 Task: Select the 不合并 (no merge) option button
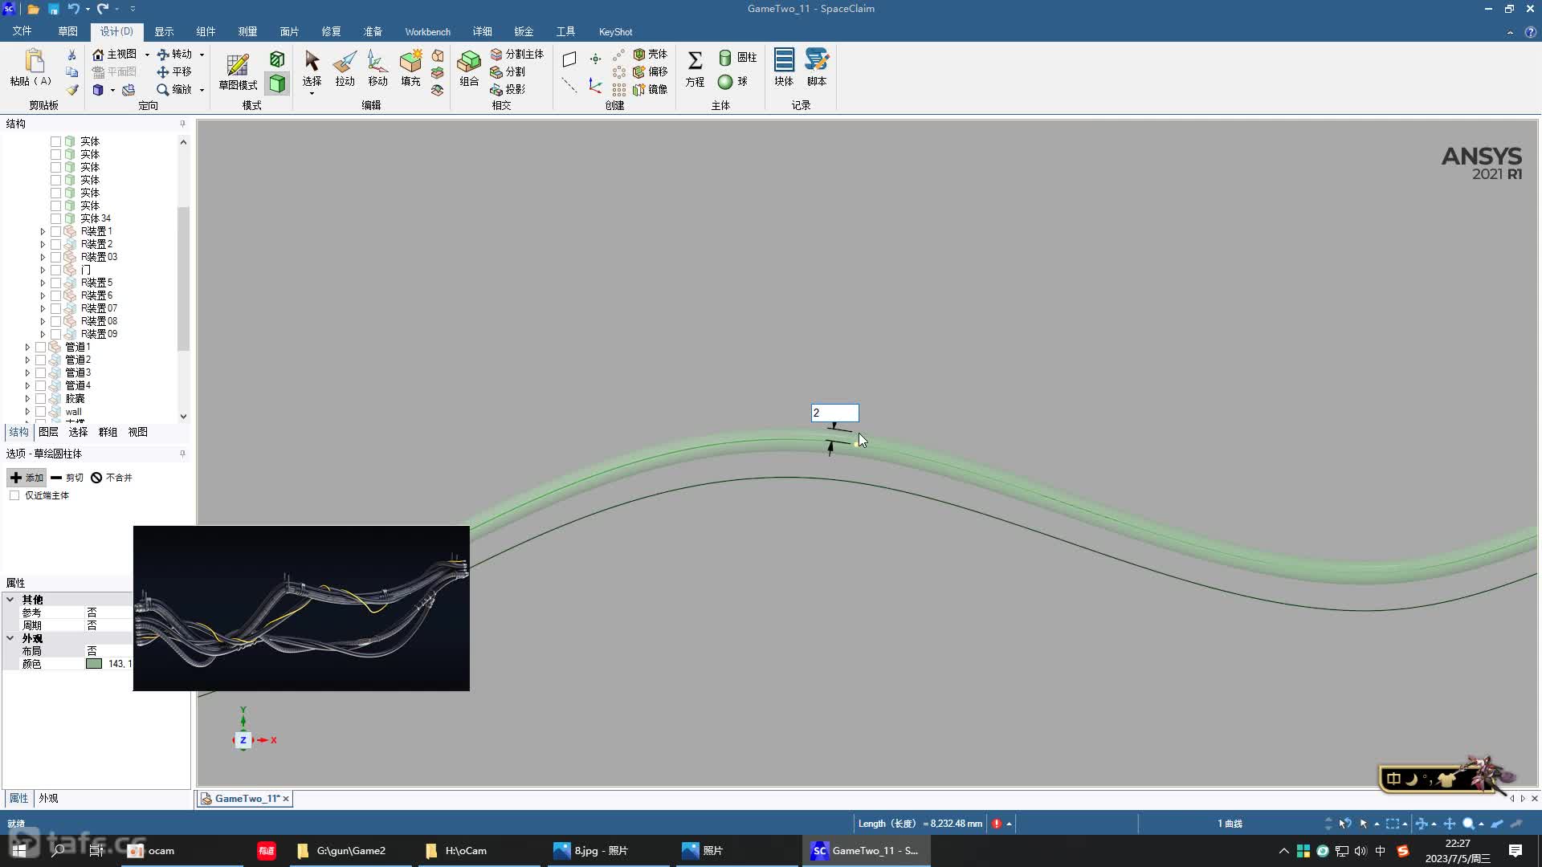[112, 478]
